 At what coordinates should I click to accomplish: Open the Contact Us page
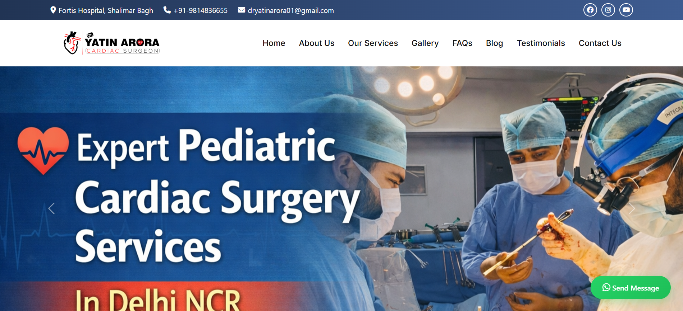pyautogui.click(x=600, y=43)
